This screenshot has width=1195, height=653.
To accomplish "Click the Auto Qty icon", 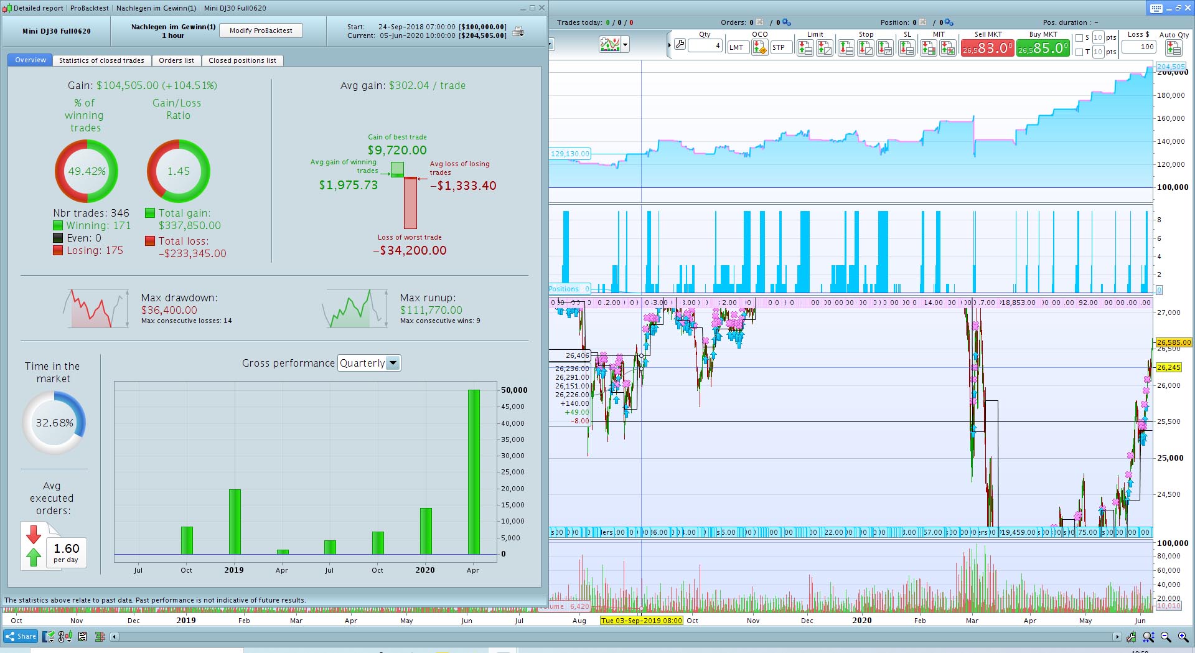I will 1174,47.
